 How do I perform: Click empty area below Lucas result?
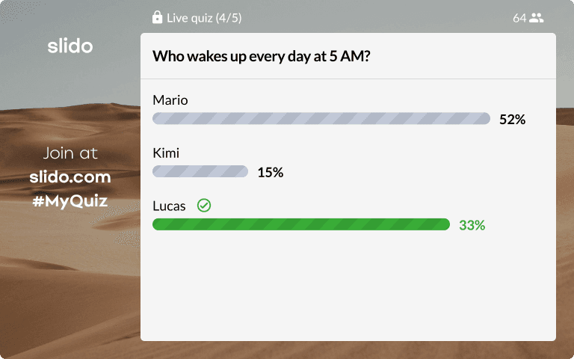point(348,286)
